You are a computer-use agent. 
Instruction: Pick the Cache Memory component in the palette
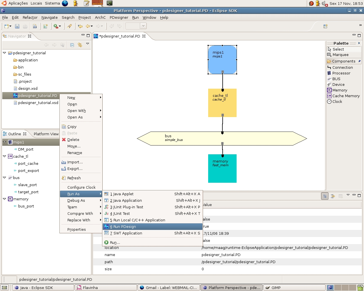pos(344,96)
